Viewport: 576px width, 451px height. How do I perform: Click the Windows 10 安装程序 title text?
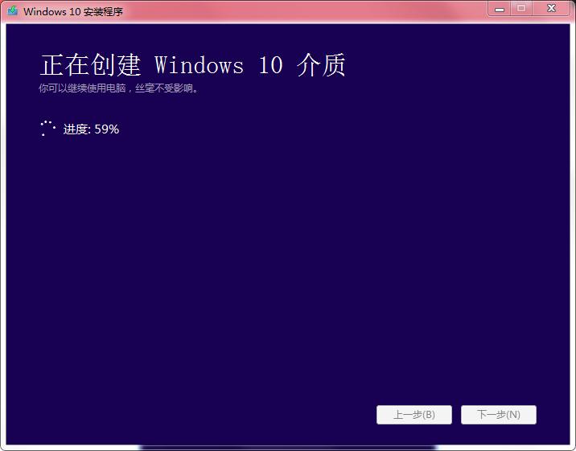coord(73,11)
